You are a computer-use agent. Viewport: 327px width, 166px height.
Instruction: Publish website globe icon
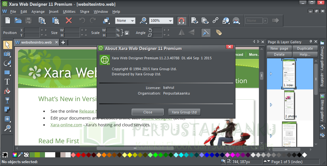click(226, 21)
